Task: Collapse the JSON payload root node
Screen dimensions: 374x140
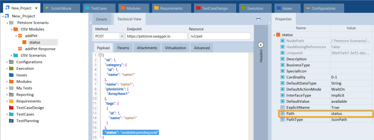Action: 100,55
